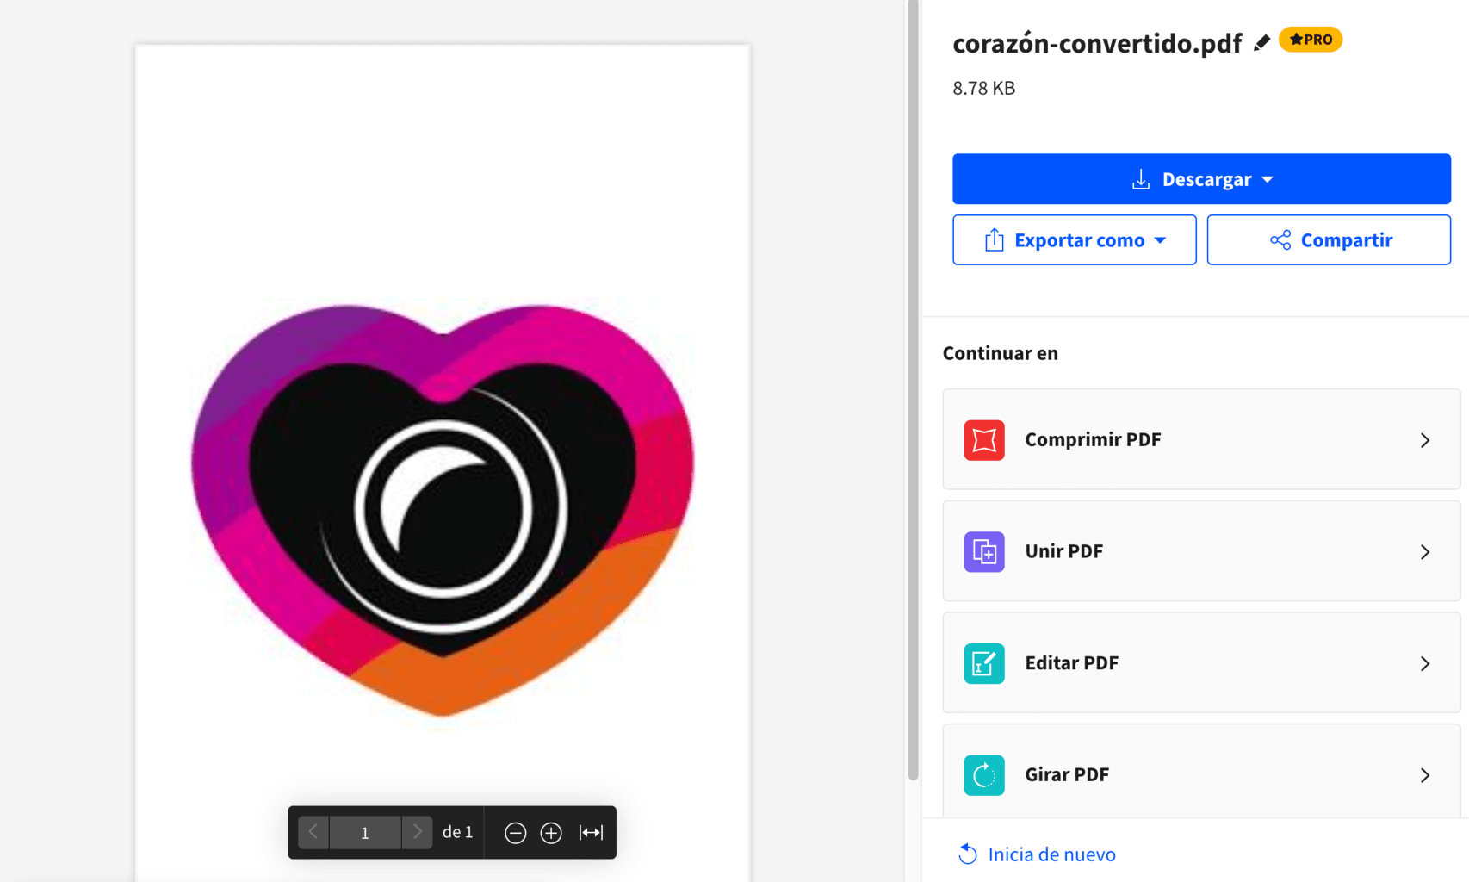
Task: Click the 'de 1' page count text
Action: coord(457,832)
